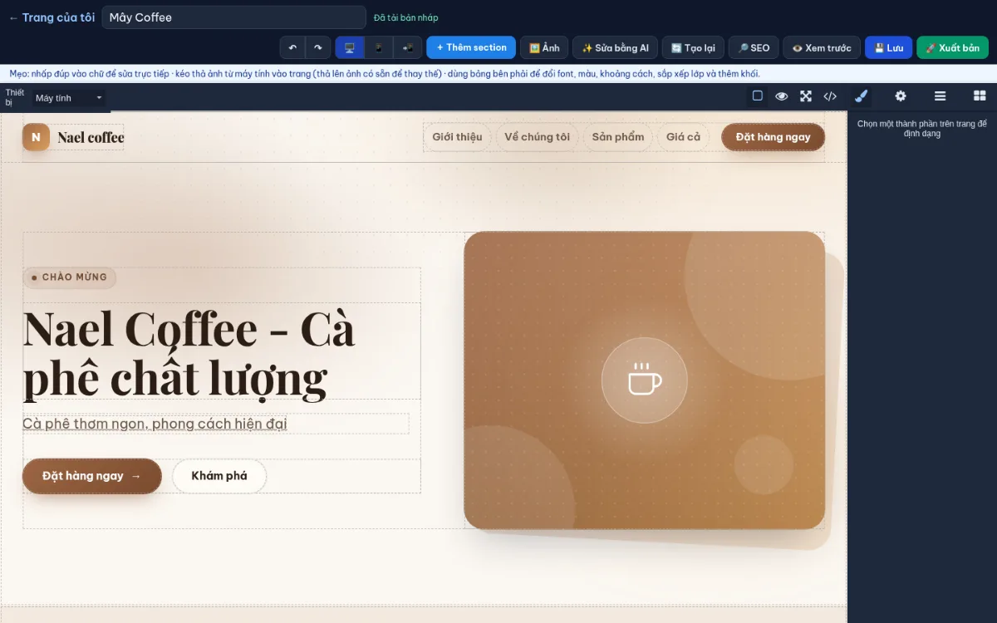Open the Ảnh image picker

coord(544,47)
